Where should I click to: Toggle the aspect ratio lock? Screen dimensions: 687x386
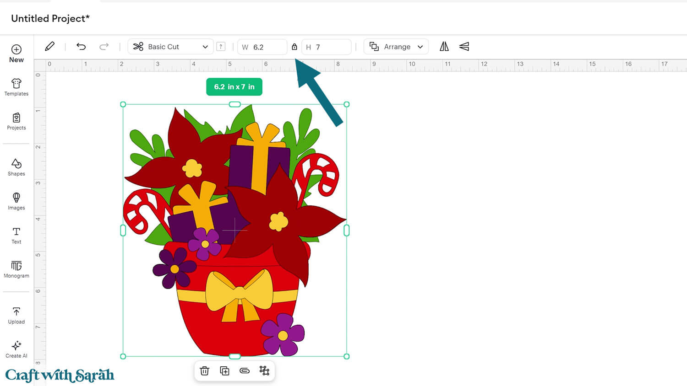(294, 47)
